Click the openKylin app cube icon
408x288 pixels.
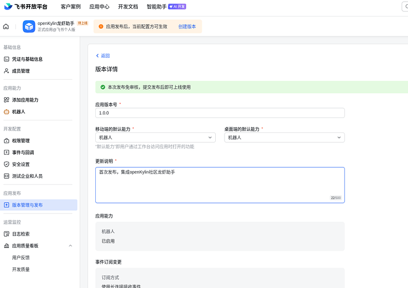point(29,27)
